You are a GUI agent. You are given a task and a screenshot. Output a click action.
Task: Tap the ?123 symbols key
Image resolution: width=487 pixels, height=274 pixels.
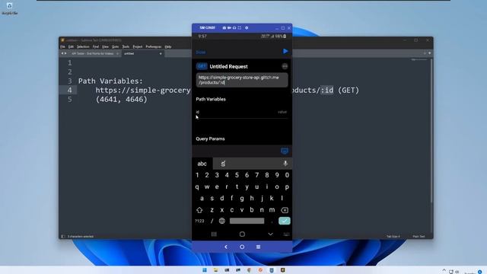pyautogui.click(x=199, y=221)
